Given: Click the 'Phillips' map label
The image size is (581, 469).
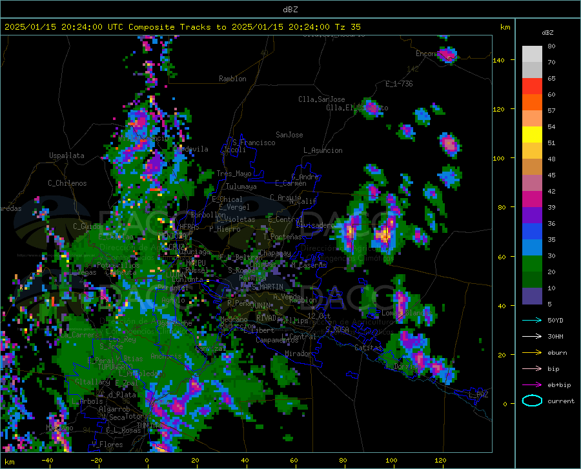Looking at the screenshot, I should 292,321.
